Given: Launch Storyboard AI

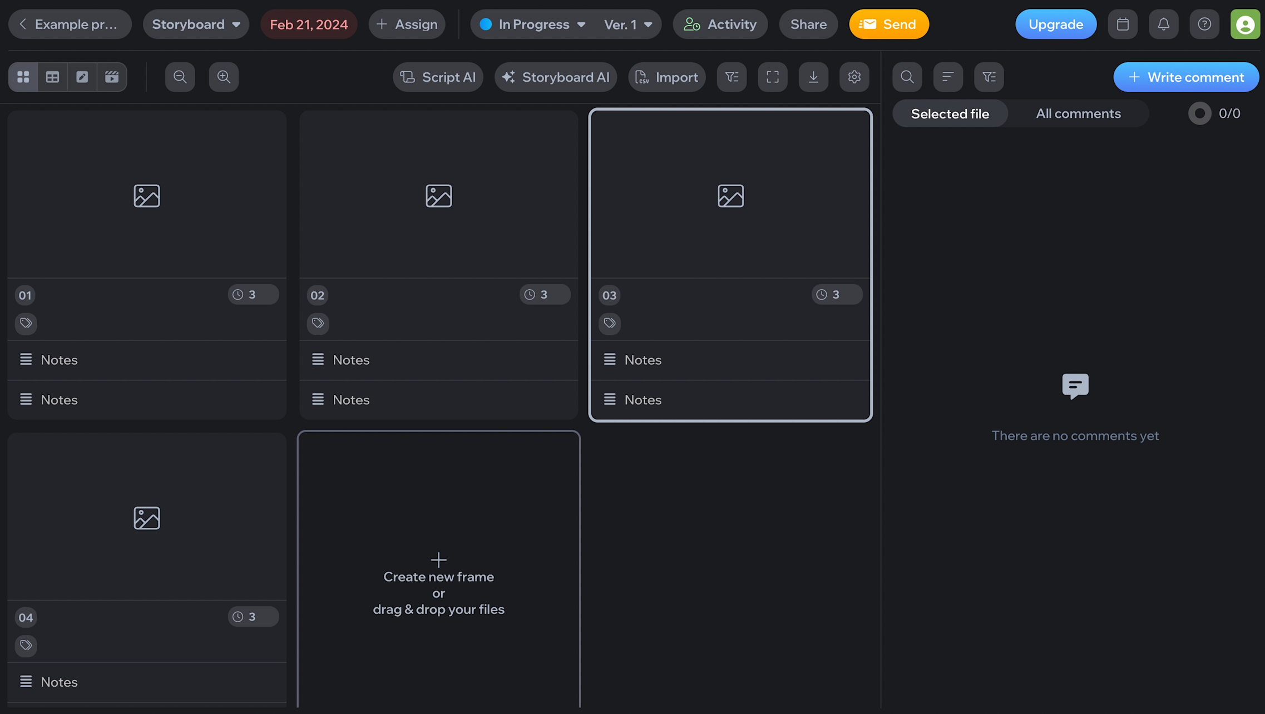Looking at the screenshot, I should 555,77.
